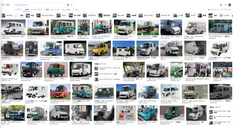Open the settings gear icon

221,5
